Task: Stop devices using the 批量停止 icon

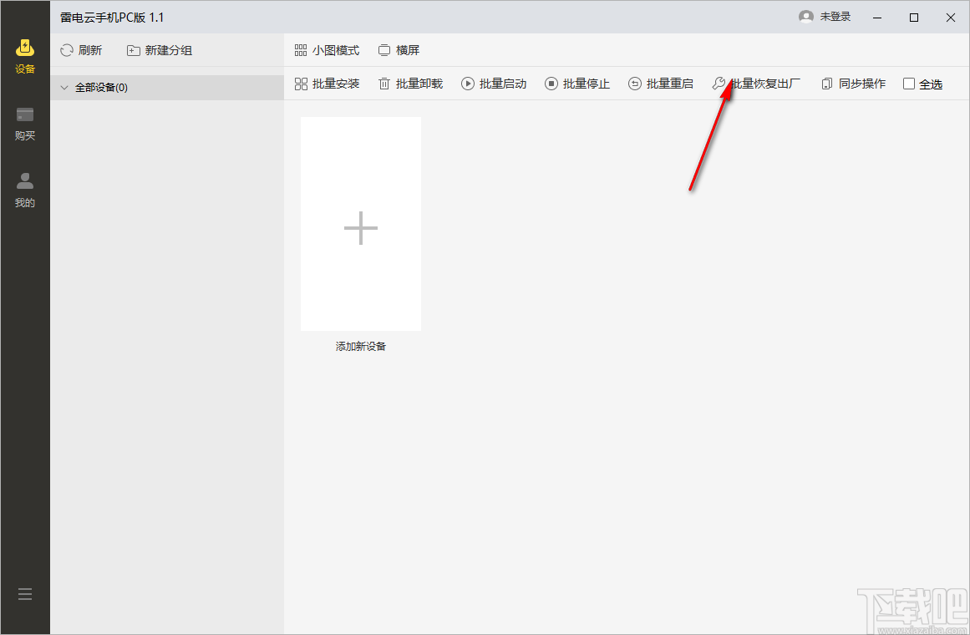Action: pos(551,84)
